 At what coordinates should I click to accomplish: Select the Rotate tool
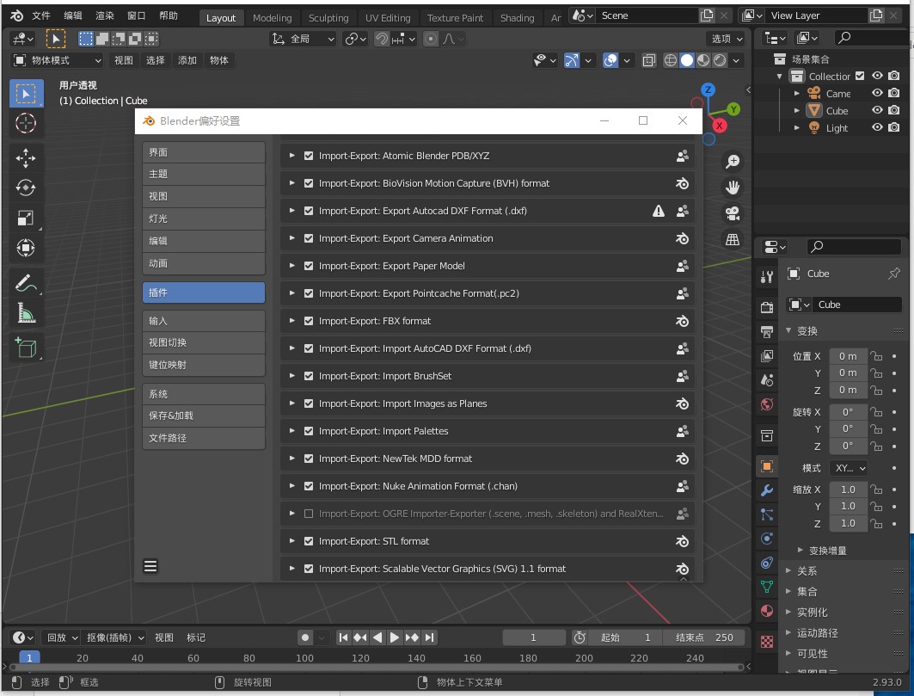(26, 188)
